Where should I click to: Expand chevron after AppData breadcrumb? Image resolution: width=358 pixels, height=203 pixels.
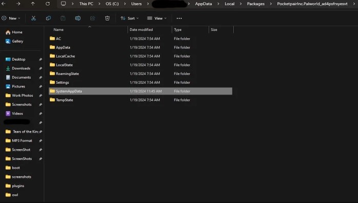218,4
